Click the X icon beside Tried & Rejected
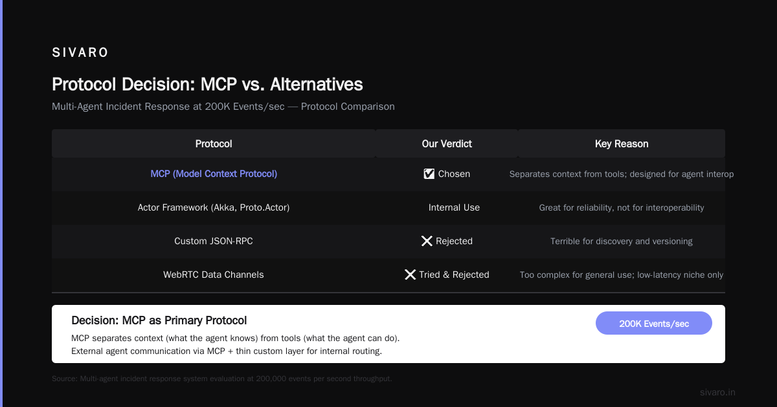777x407 pixels. pos(410,275)
